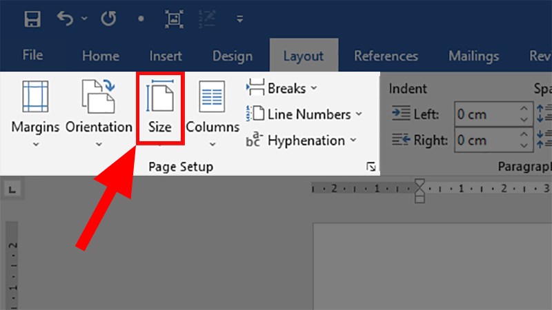Click the Hyphenation bc icon
This screenshot has width=552, height=310.
[255, 139]
